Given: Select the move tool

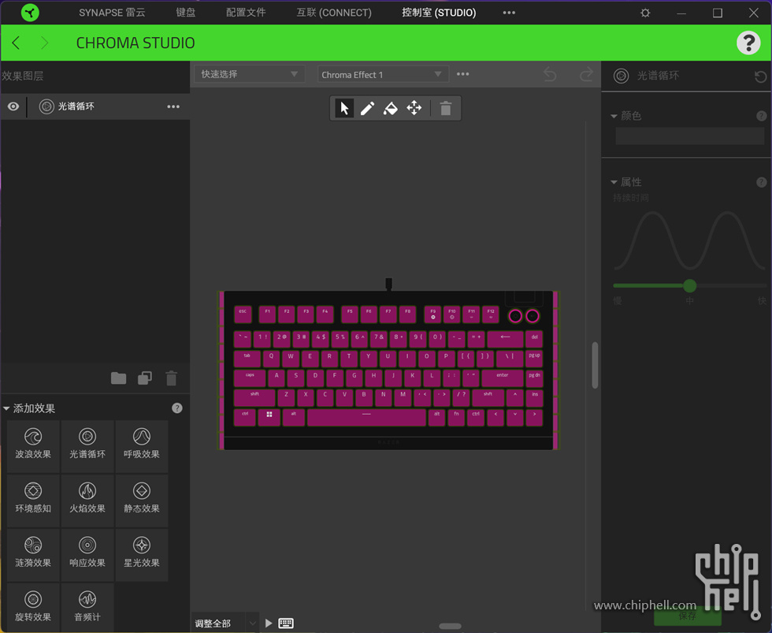Looking at the screenshot, I should pyautogui.click(x=414, y=108).
